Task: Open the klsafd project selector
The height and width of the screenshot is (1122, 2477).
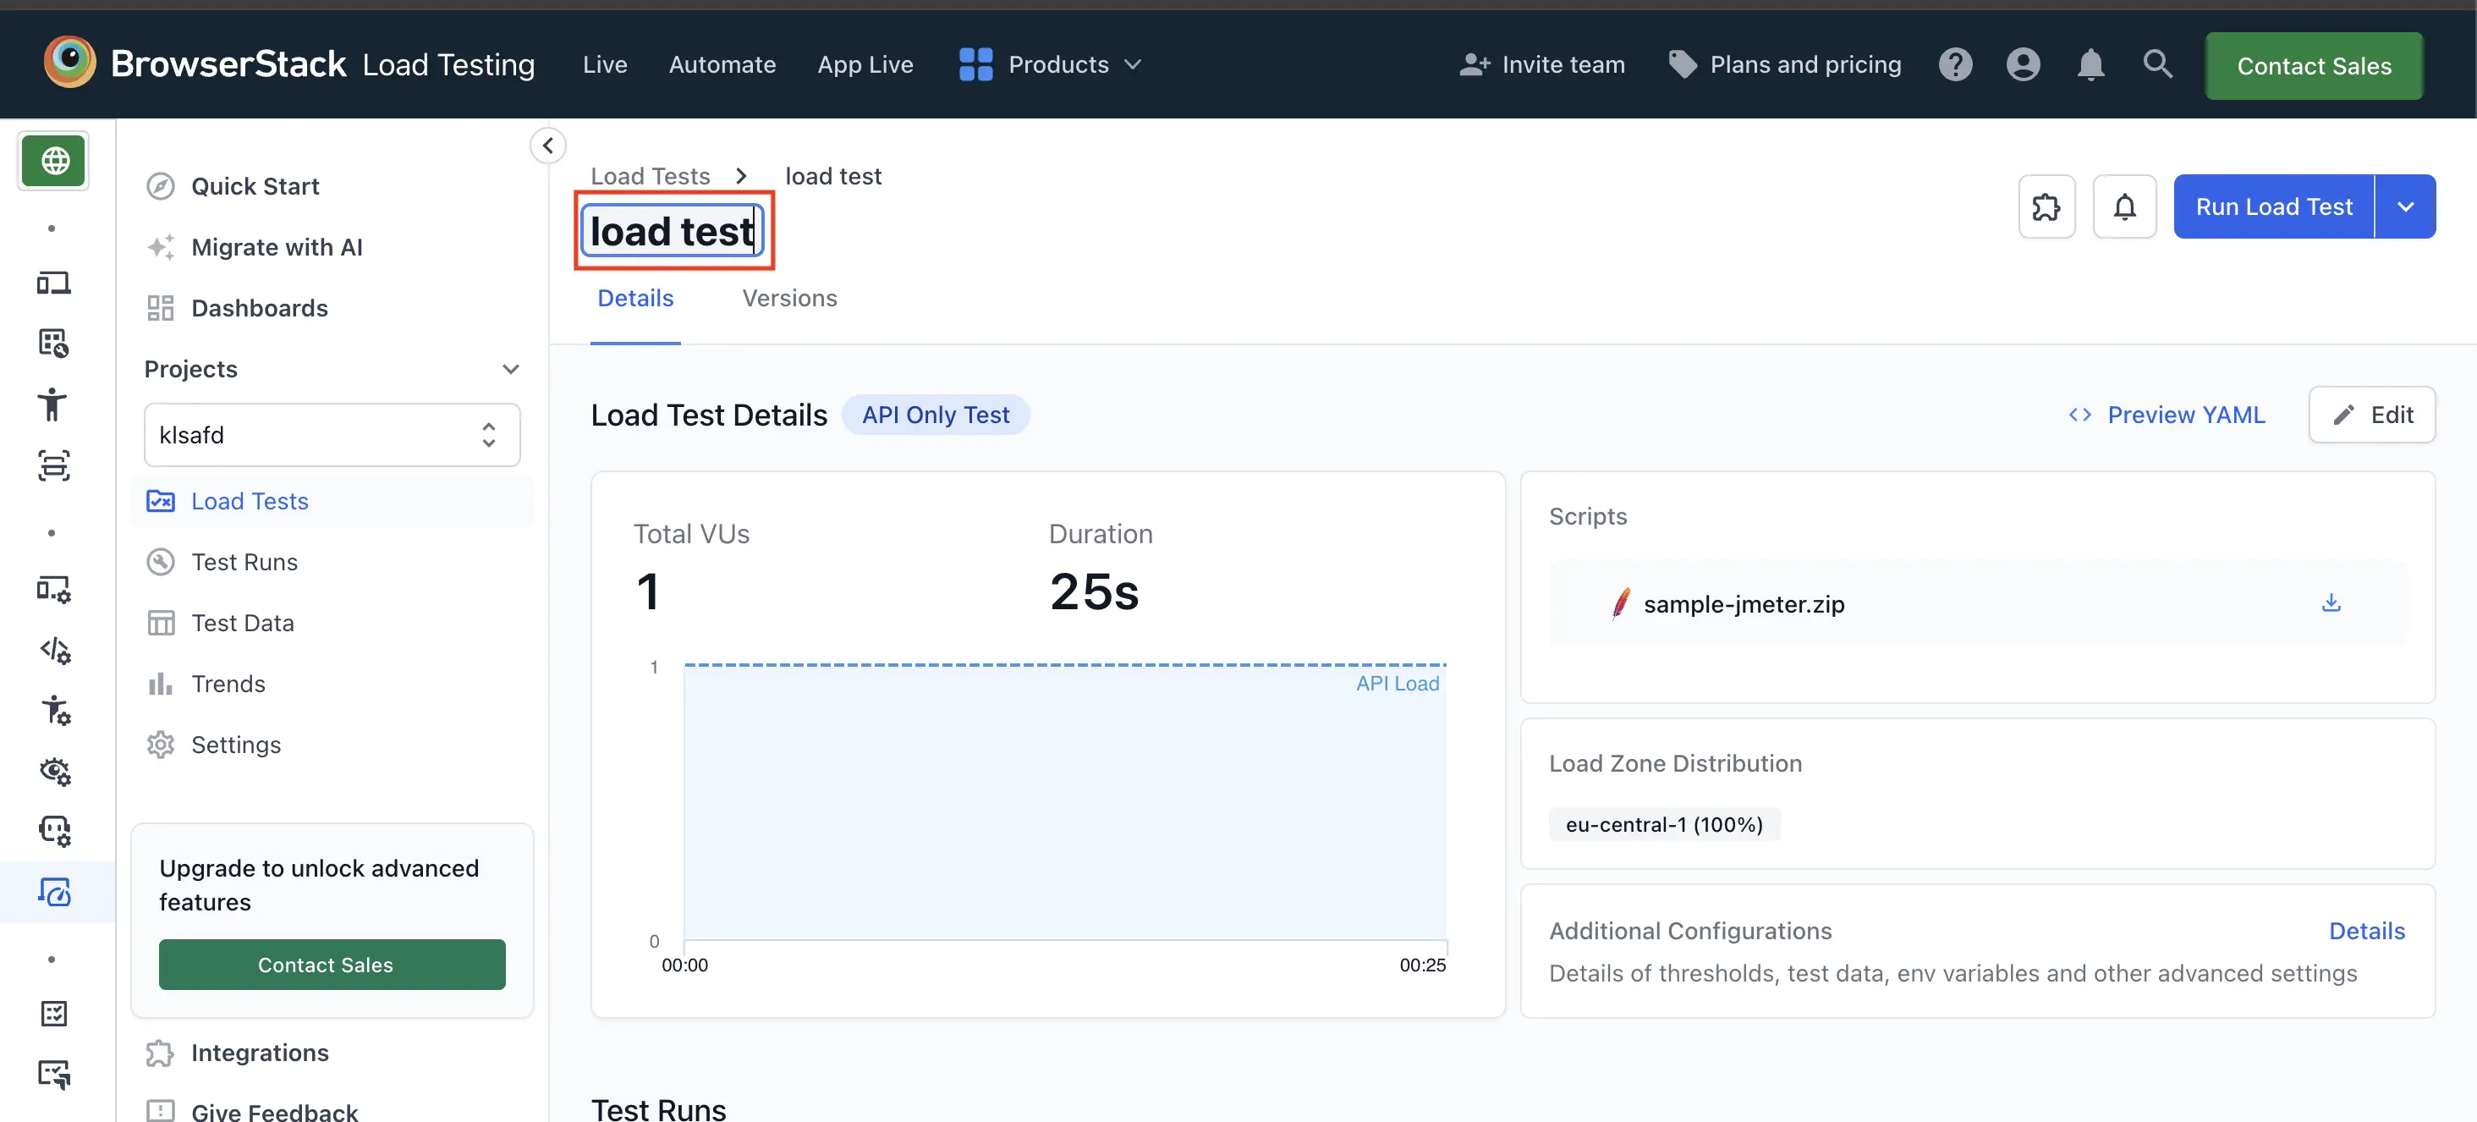Action: coord(332,435)
